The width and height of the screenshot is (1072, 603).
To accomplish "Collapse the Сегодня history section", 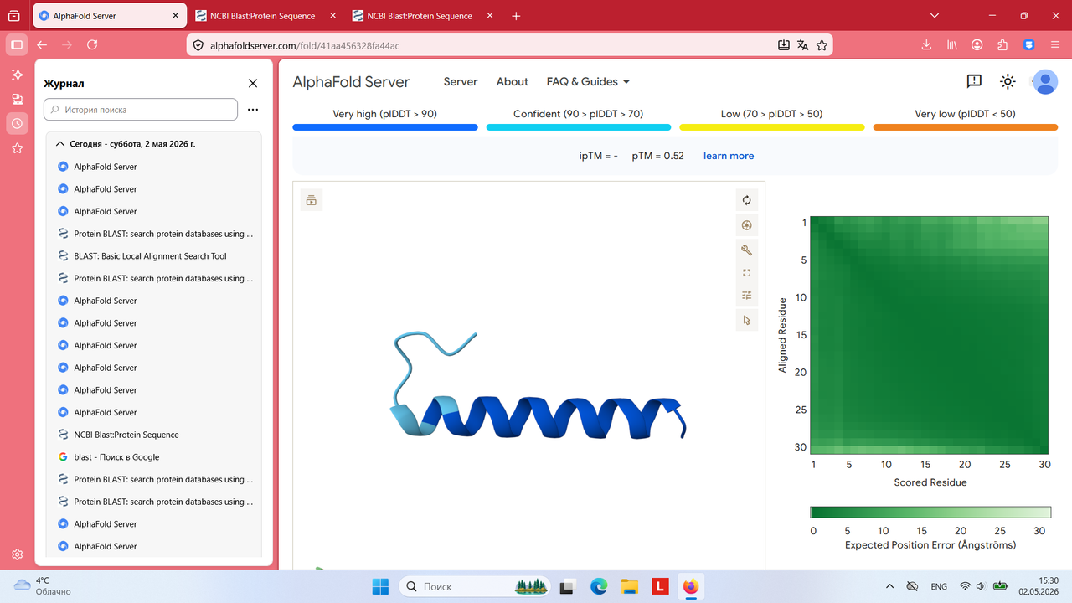I will [59, 144].
